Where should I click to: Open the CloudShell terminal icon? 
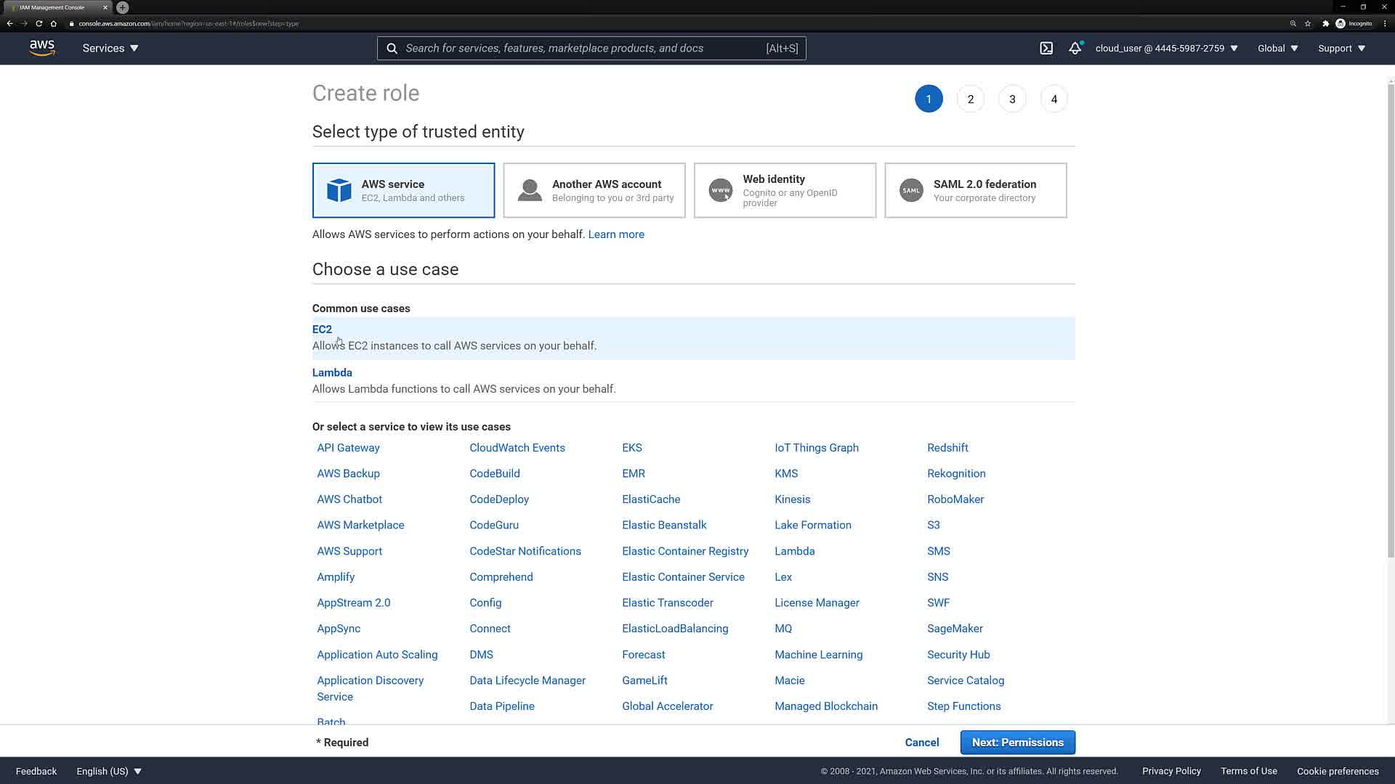coord(1046,49)
